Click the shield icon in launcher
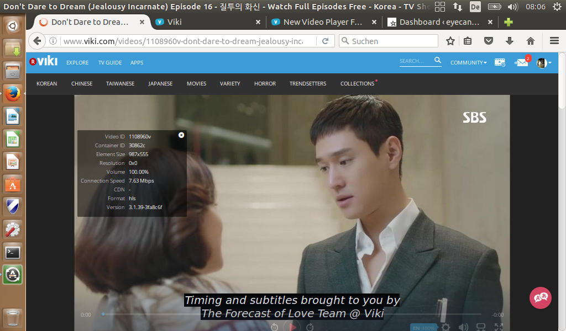This screenshot has height=331, width=566. point(13,207)
